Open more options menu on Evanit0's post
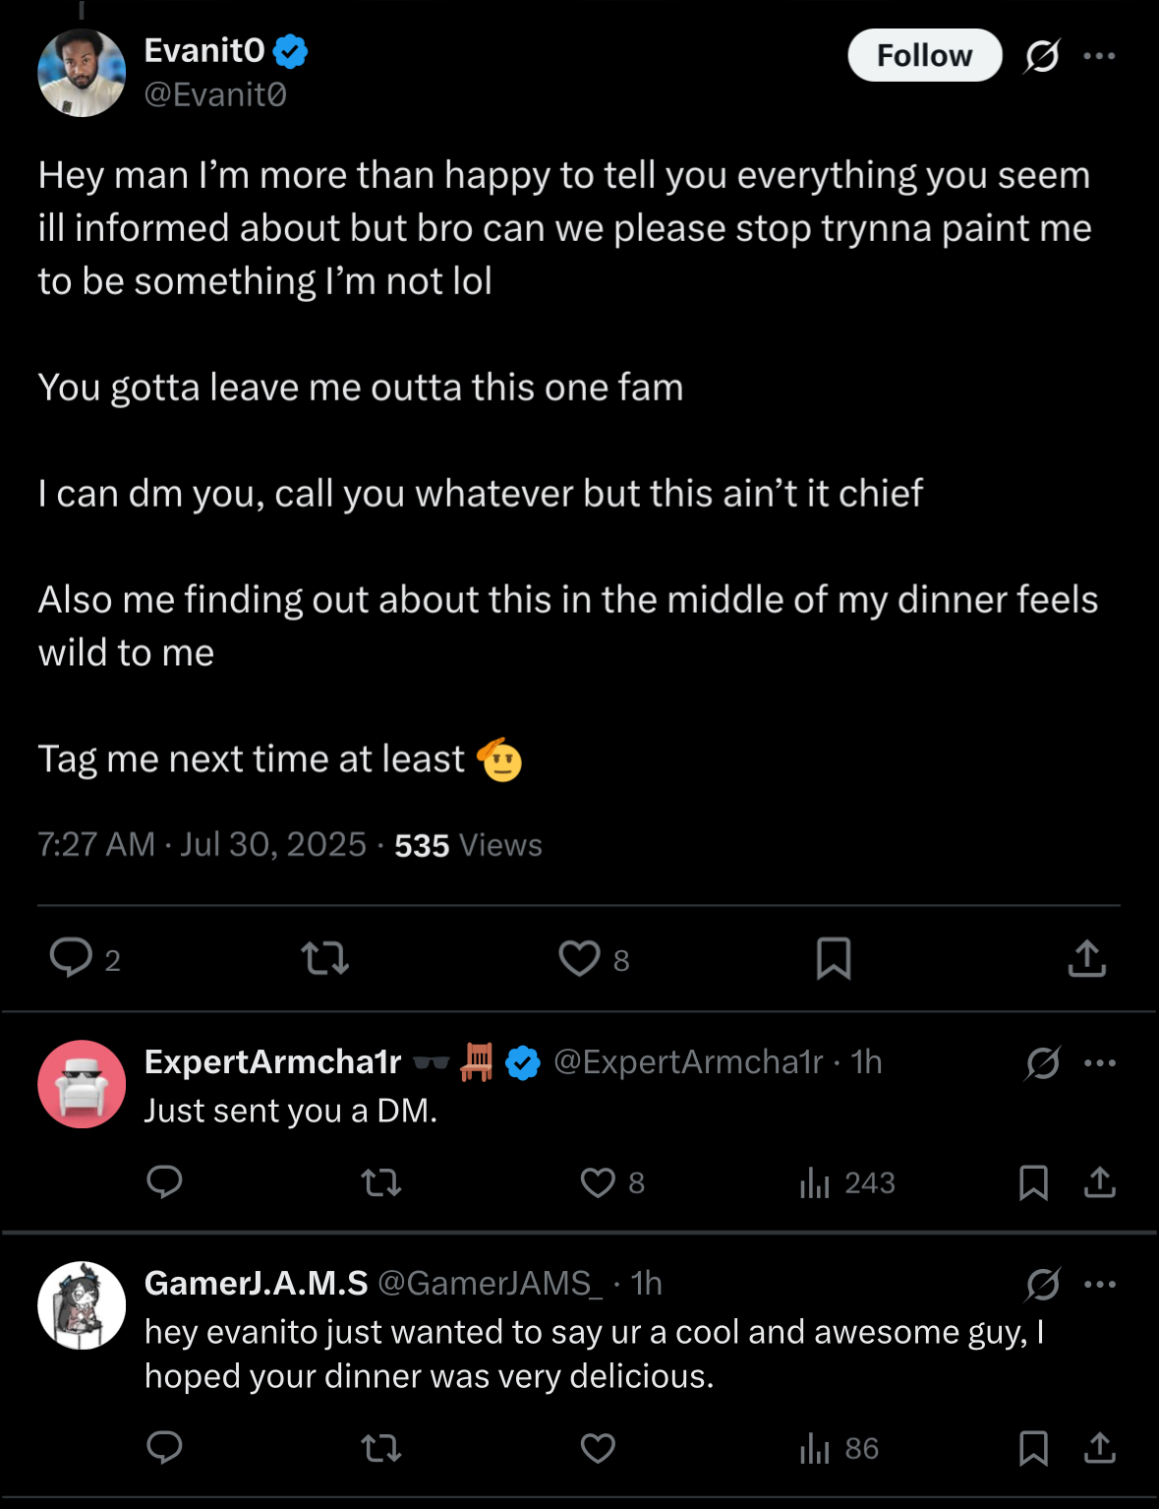 (1099, 56)
